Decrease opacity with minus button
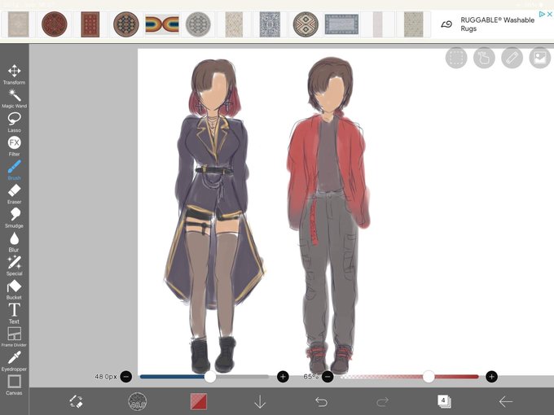This screenshot has height=415, width=554. (x=328, y=377)
